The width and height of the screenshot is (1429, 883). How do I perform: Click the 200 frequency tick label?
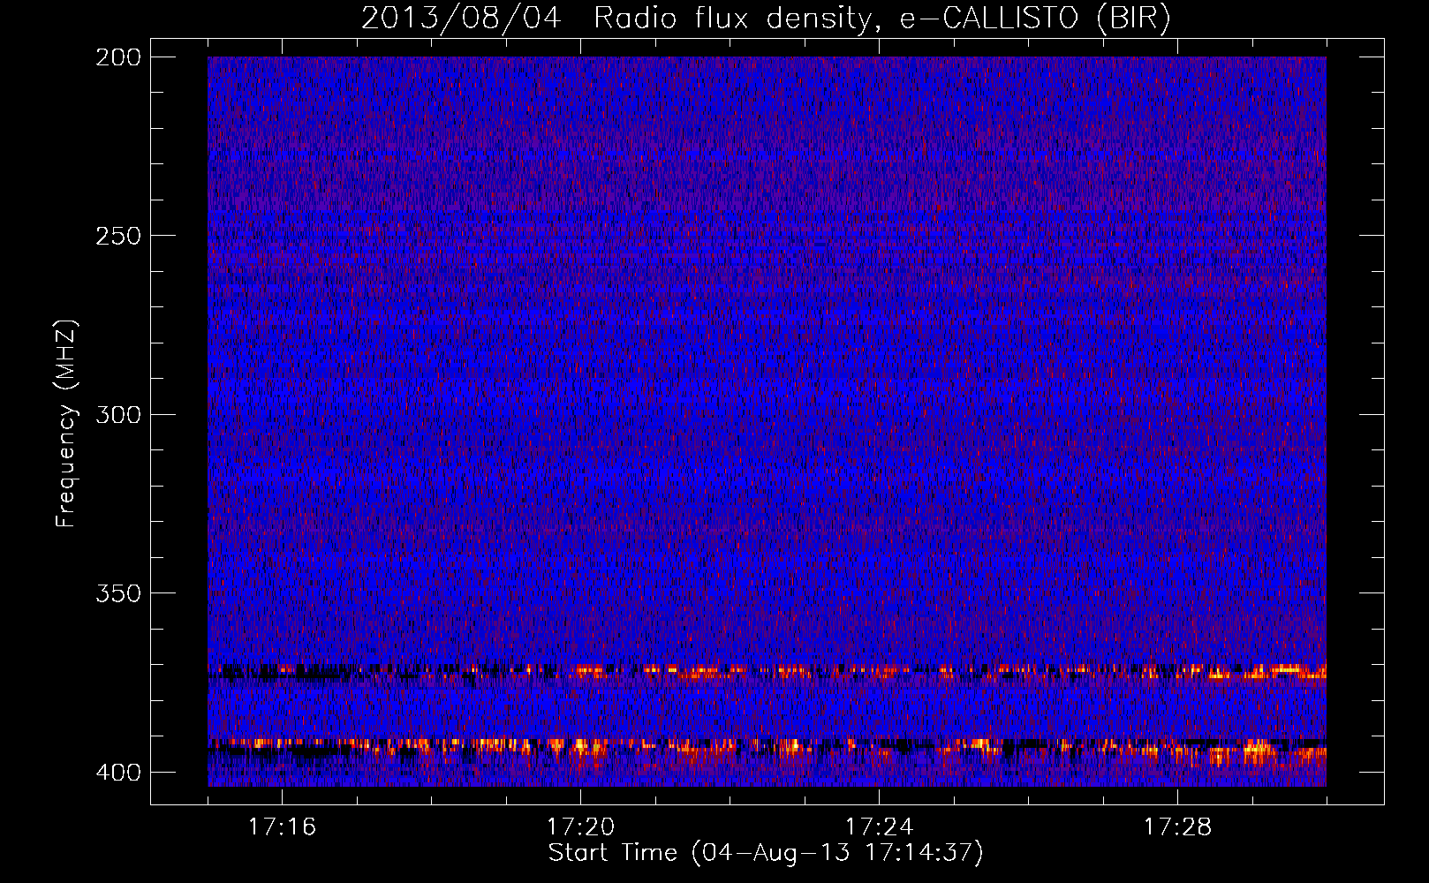pos(117,57)
